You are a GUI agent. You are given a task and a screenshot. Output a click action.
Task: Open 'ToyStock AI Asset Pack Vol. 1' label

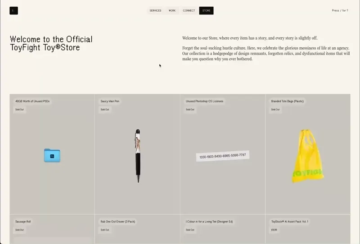point(290,221)
